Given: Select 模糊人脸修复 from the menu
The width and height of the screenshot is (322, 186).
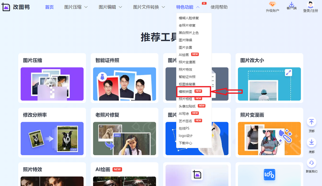Looking at the screenshot, I should point(189,18).
